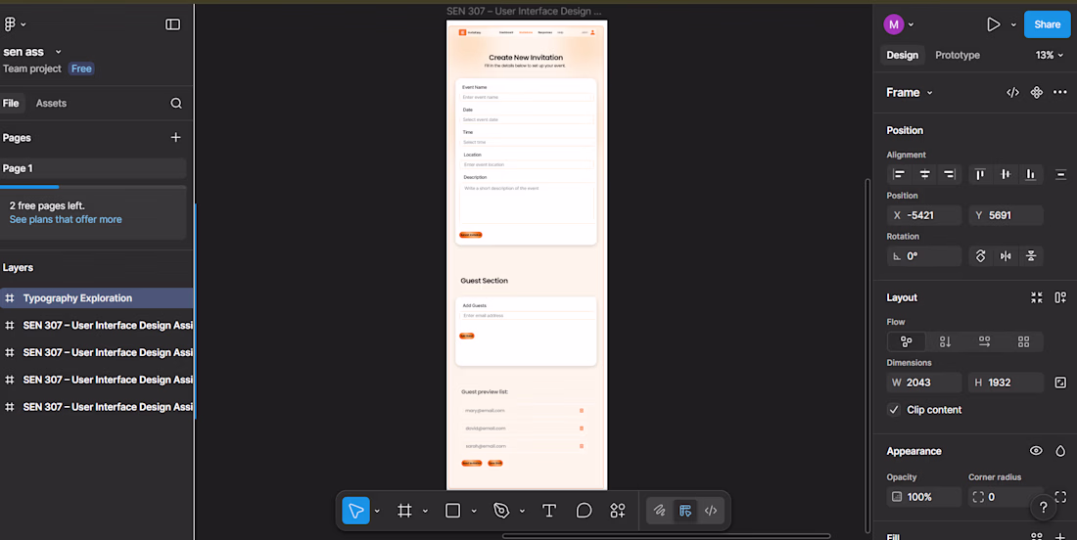Select the Text tool
Viewport: 1077px width, 540px height.
tap(549, 511)
